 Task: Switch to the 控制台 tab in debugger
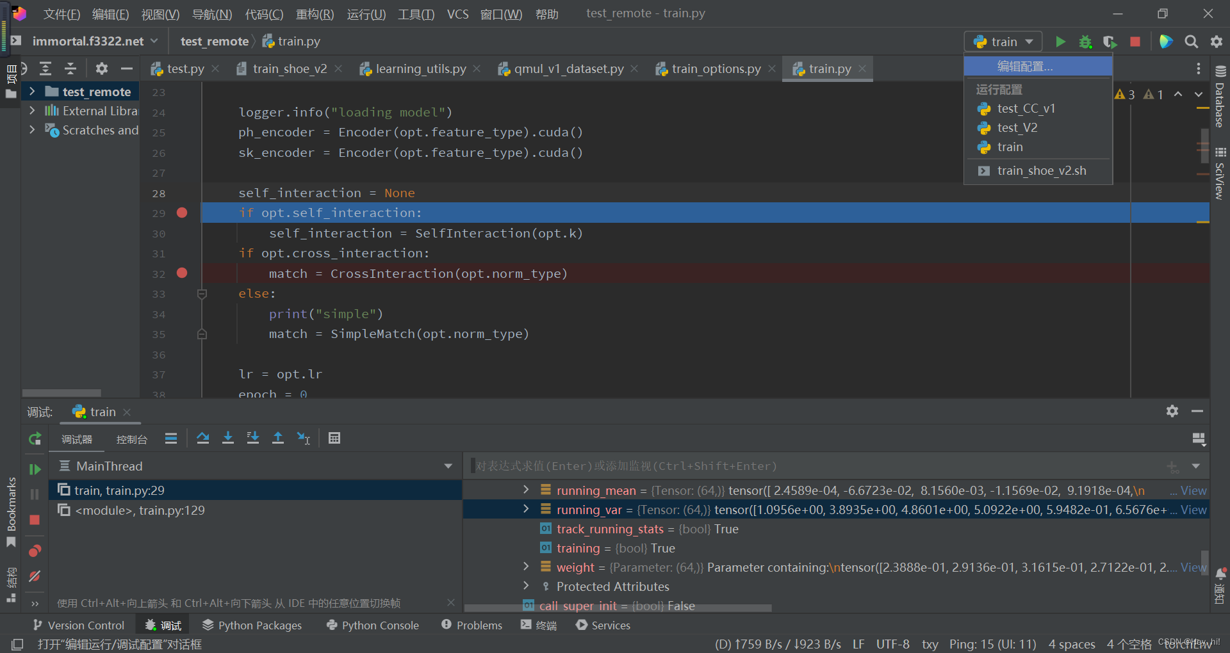tap(131, 439)
